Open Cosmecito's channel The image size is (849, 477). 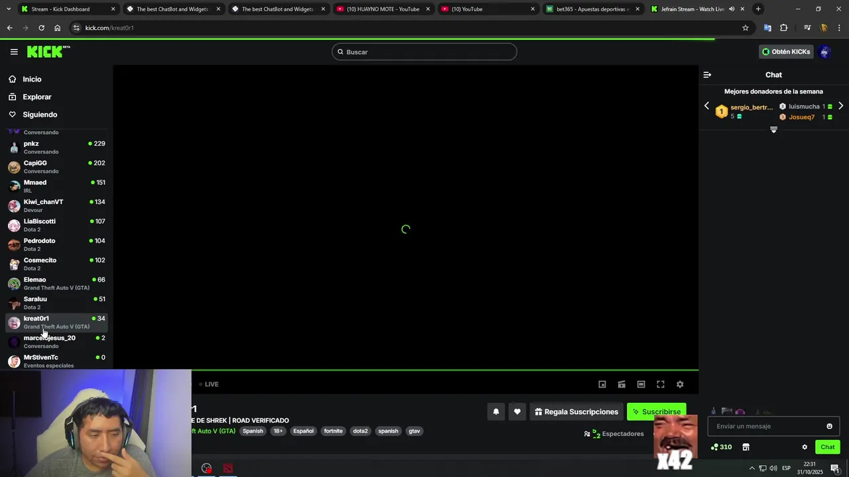(x=56, y=264)
